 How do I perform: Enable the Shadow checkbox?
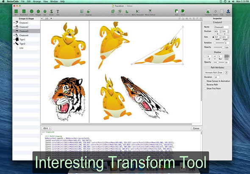click(205, 56)
